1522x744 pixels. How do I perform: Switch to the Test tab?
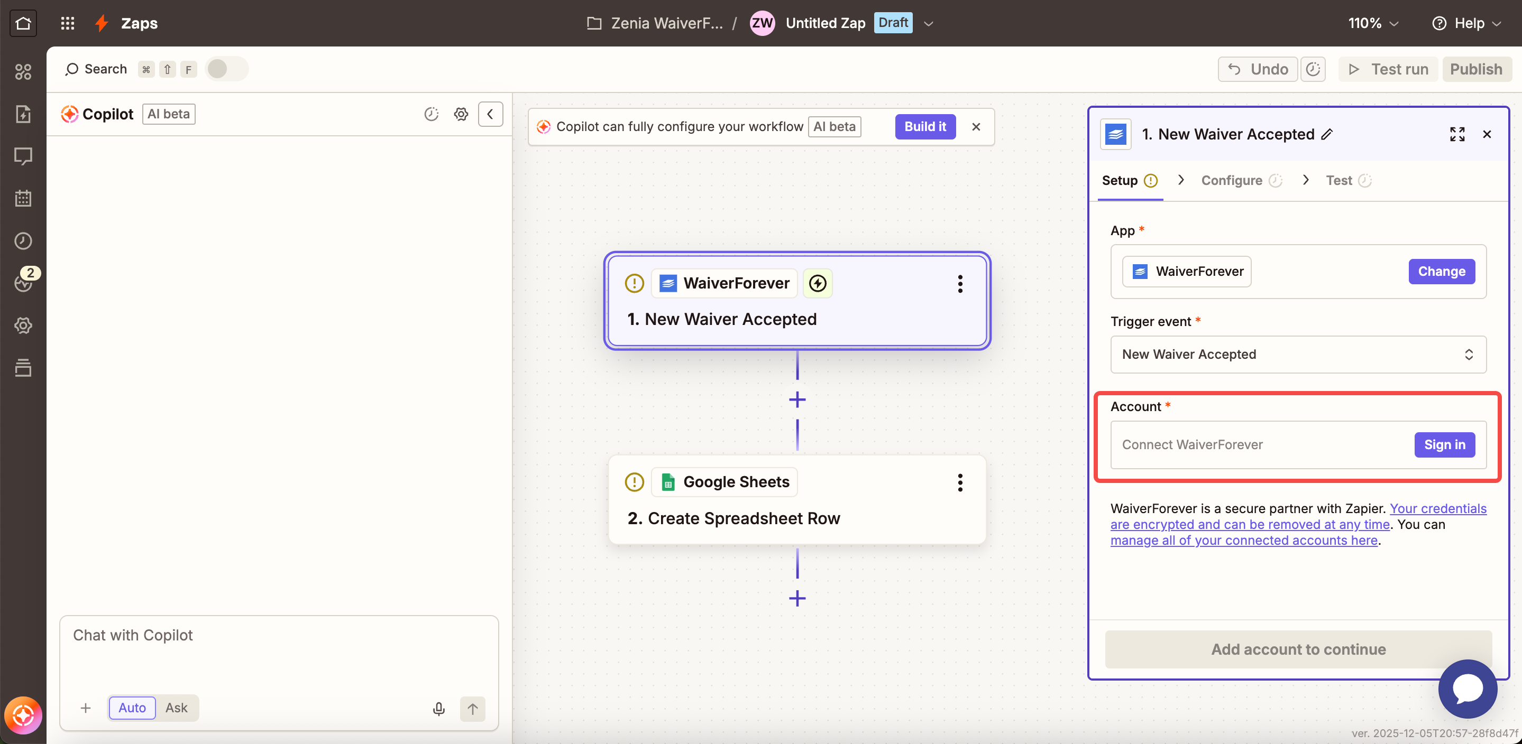click(x=1338, y=180)
